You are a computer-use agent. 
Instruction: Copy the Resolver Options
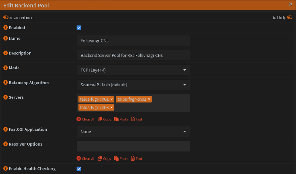105,159
